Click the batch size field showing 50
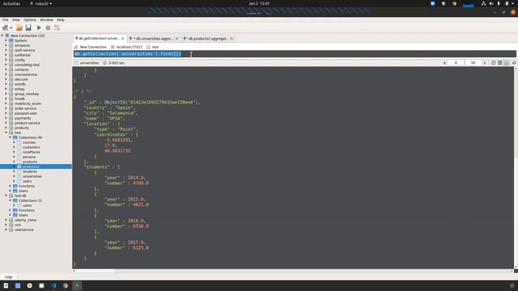 (x=473, y=63)
